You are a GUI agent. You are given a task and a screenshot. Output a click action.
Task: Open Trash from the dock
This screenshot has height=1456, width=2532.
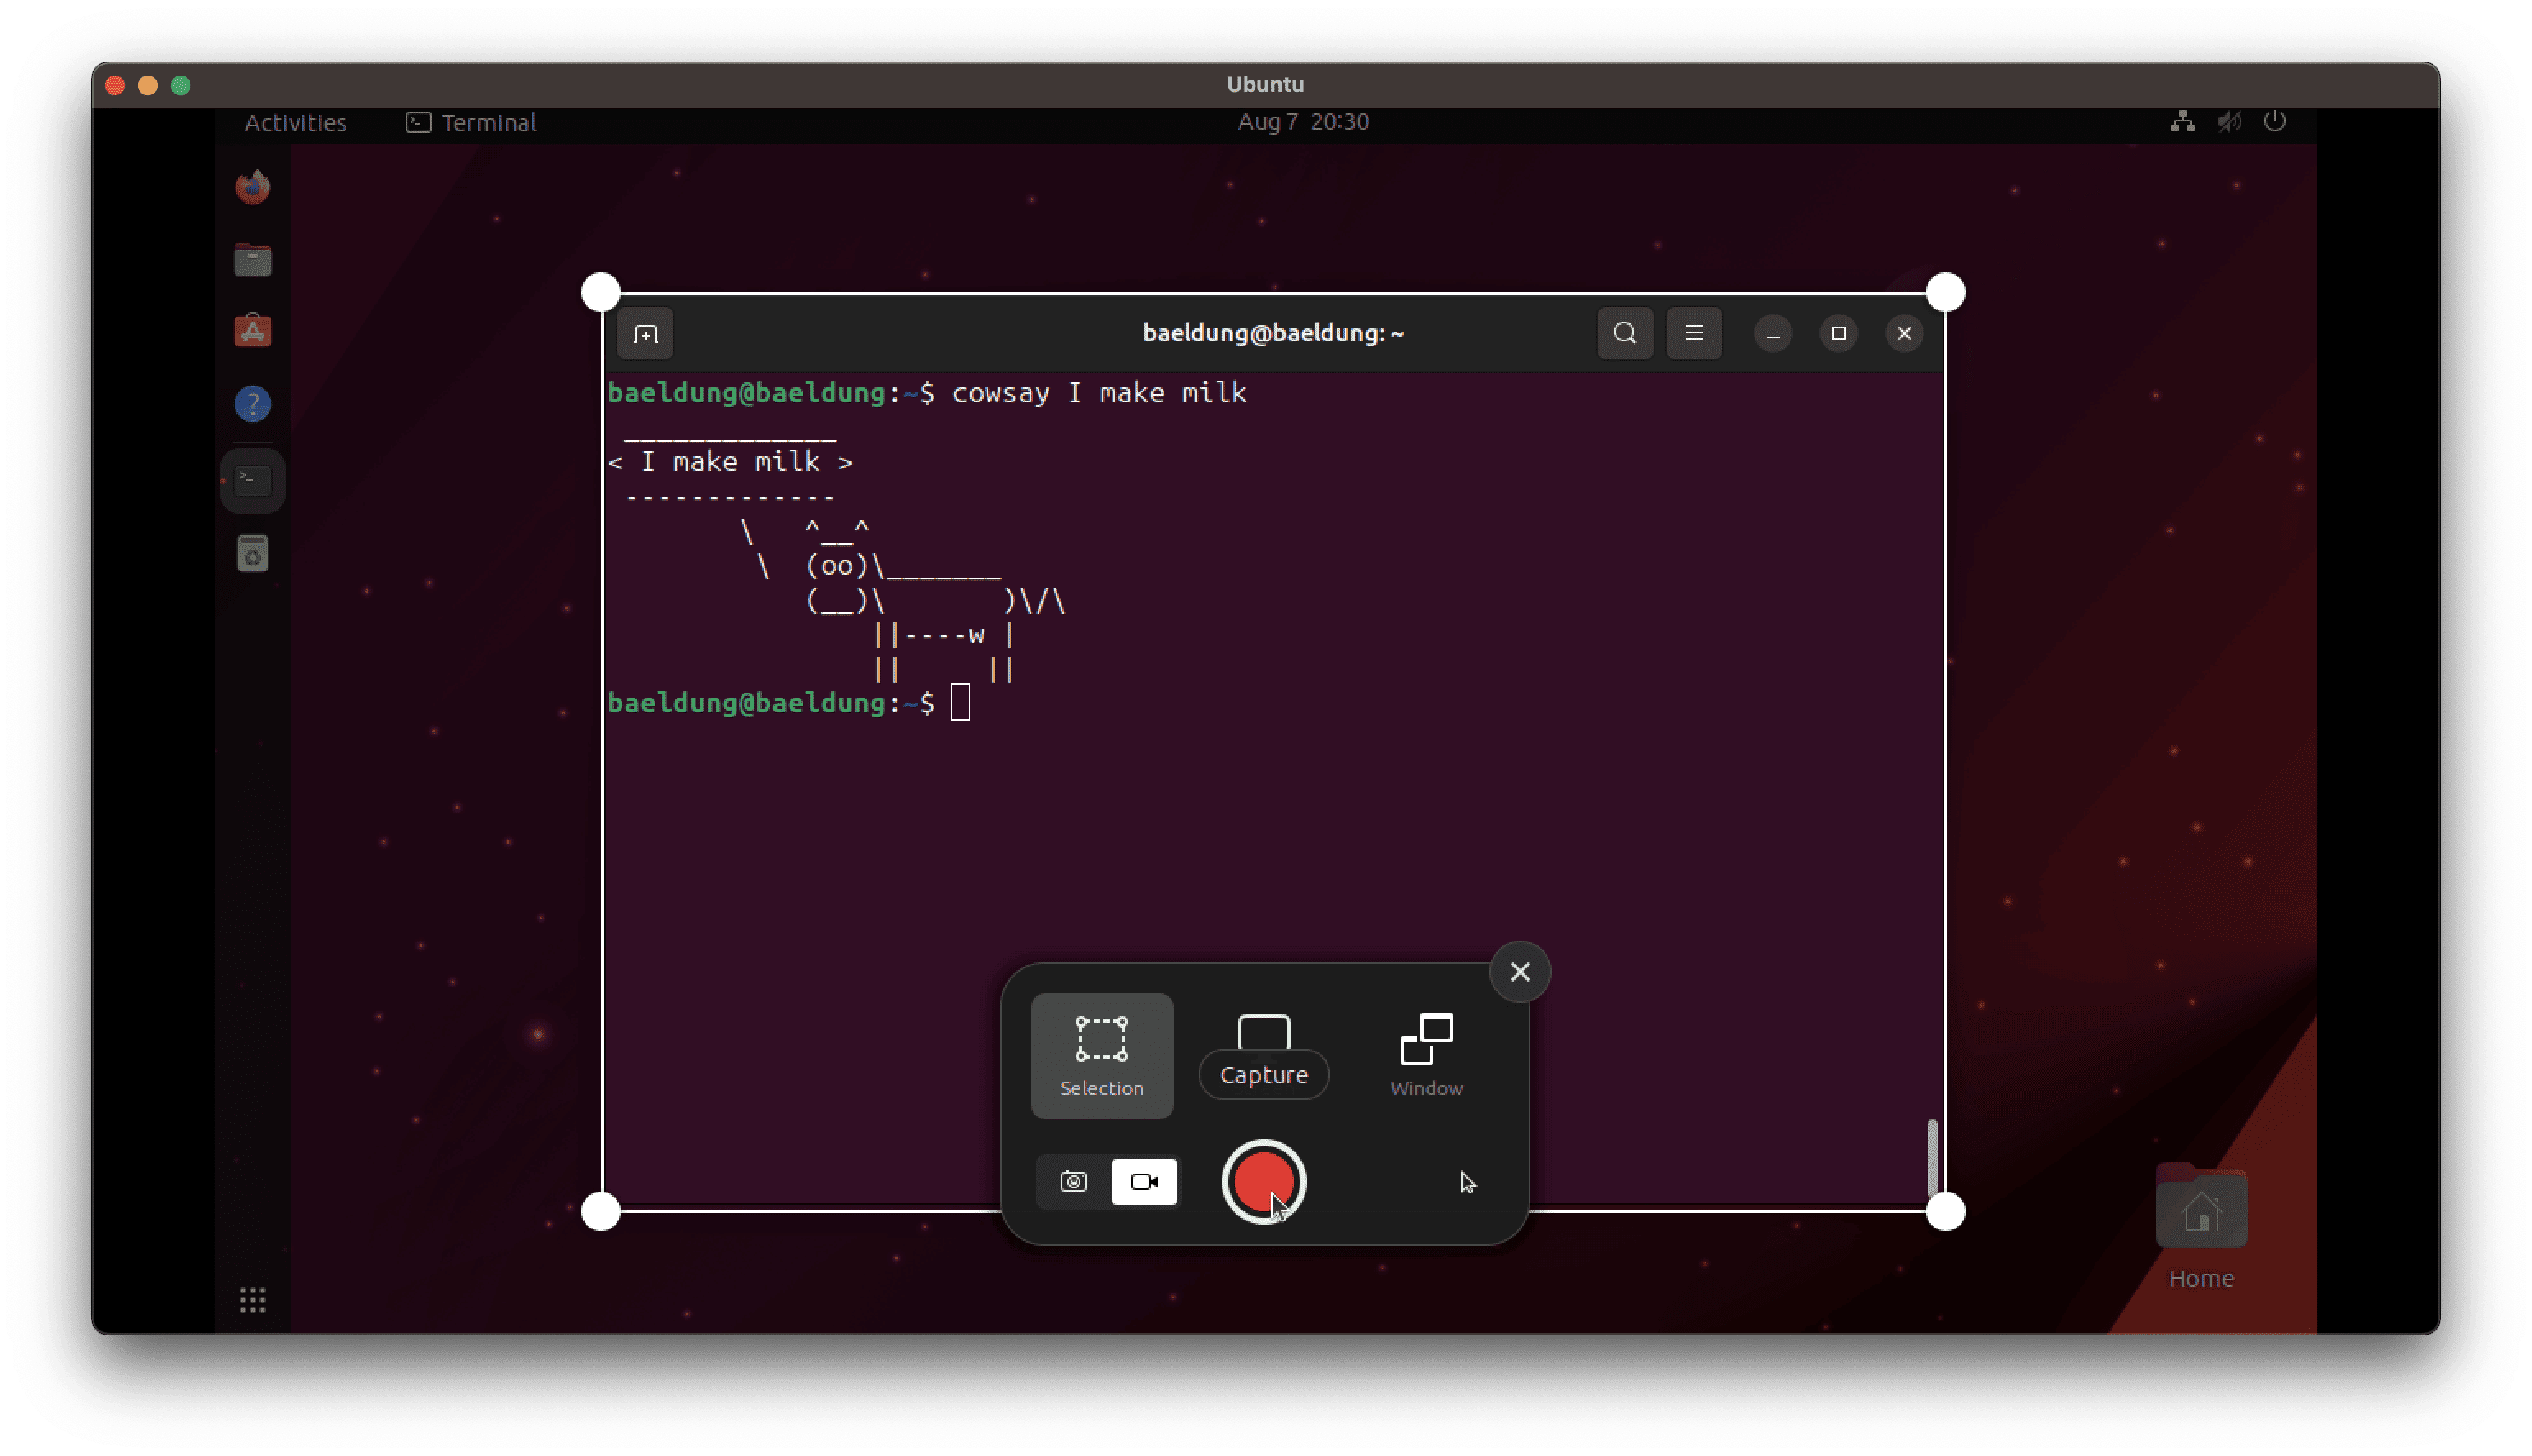(x=252, y=553)
